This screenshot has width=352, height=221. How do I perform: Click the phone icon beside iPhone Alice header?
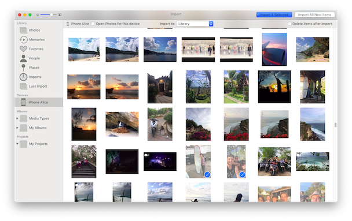click(68, 24)
